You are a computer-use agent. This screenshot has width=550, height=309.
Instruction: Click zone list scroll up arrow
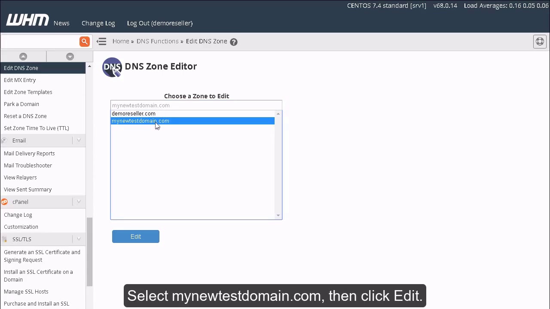point(278,114)
